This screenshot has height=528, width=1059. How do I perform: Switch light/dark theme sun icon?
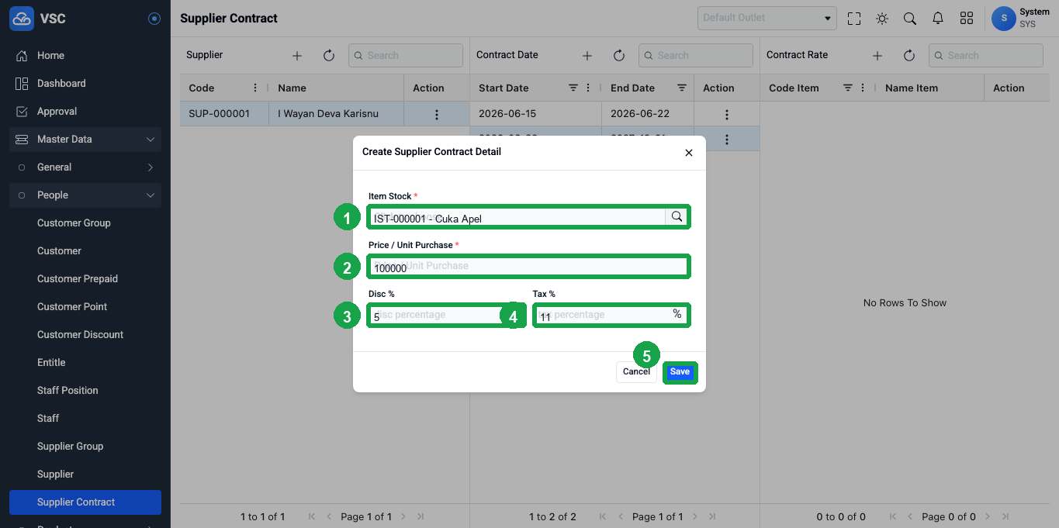pos(882,19)
